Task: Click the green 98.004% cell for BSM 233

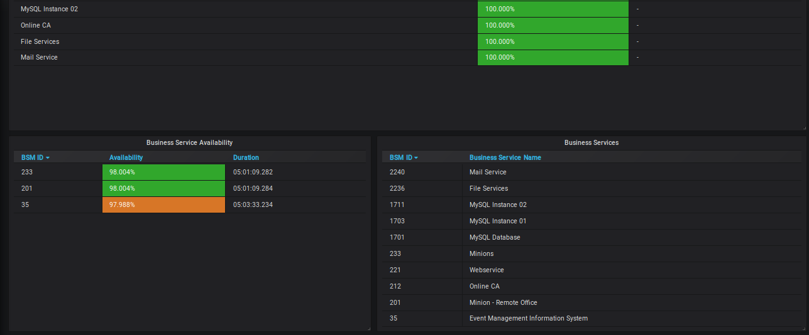Action: coord(163,172)
